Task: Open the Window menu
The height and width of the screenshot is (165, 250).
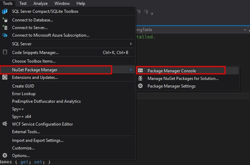Action: coord(62,3)
